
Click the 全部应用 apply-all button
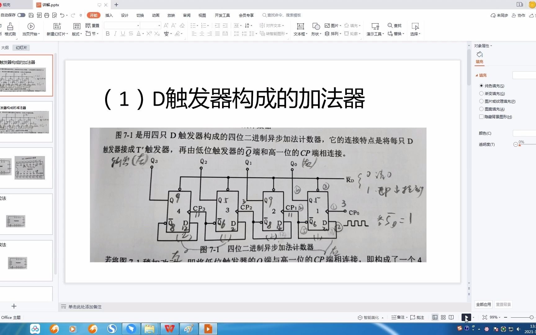[x=483, y=304]
